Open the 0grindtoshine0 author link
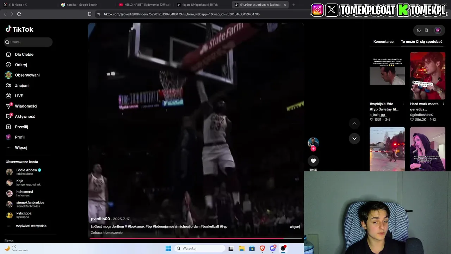The height and width of the screenshot is (254, 451). click(x=422, y=115)
